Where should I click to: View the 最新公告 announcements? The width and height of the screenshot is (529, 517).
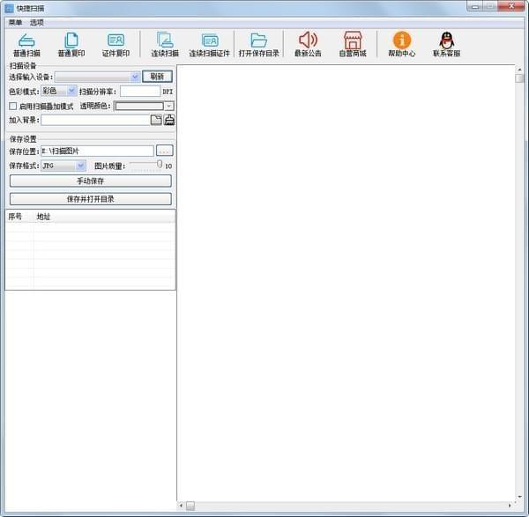[308, 45]
